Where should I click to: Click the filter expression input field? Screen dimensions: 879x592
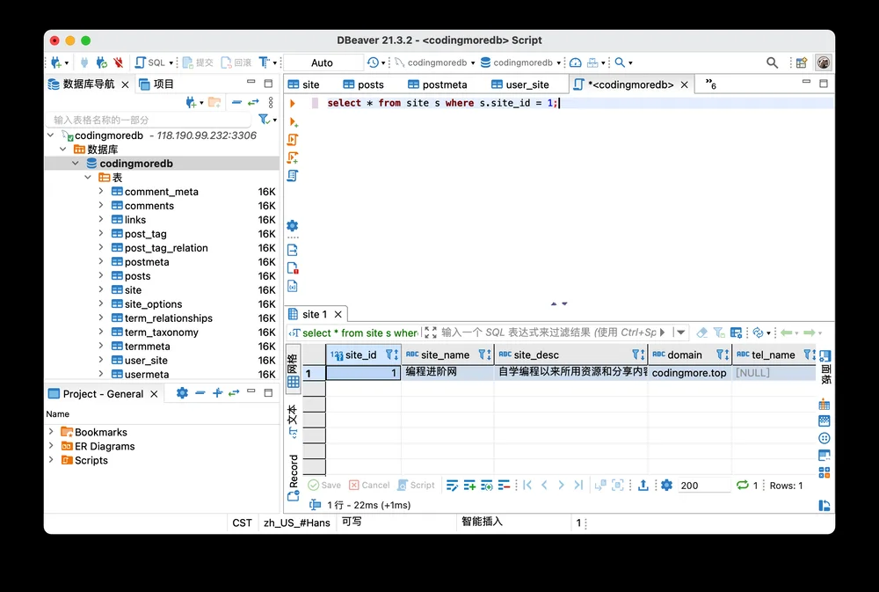(x=548, y=333)
